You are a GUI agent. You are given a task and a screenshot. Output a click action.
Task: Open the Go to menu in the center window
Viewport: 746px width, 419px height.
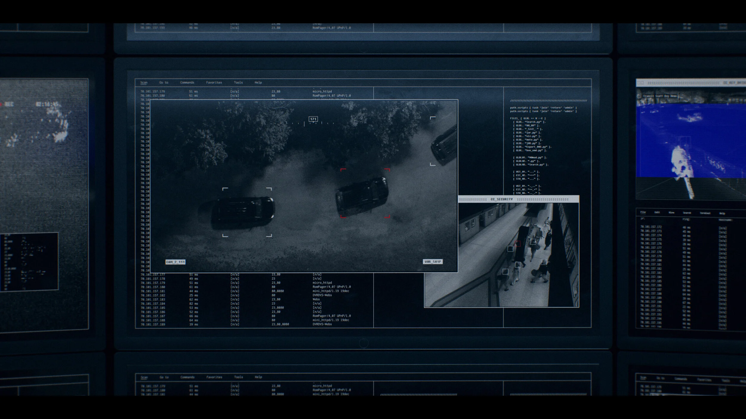pyautogui.click(x=164, y=83)
